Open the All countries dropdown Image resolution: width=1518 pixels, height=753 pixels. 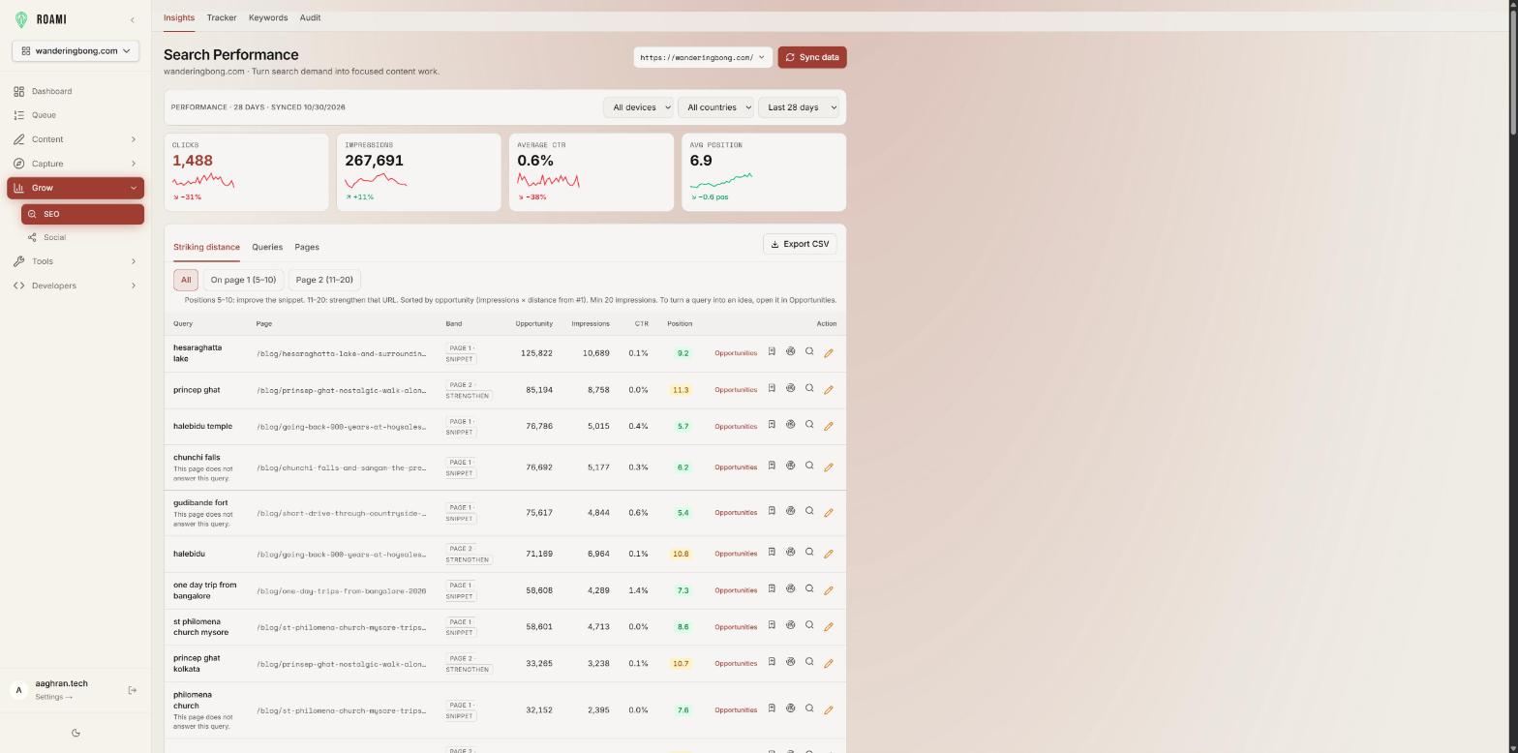coord(716,107)
